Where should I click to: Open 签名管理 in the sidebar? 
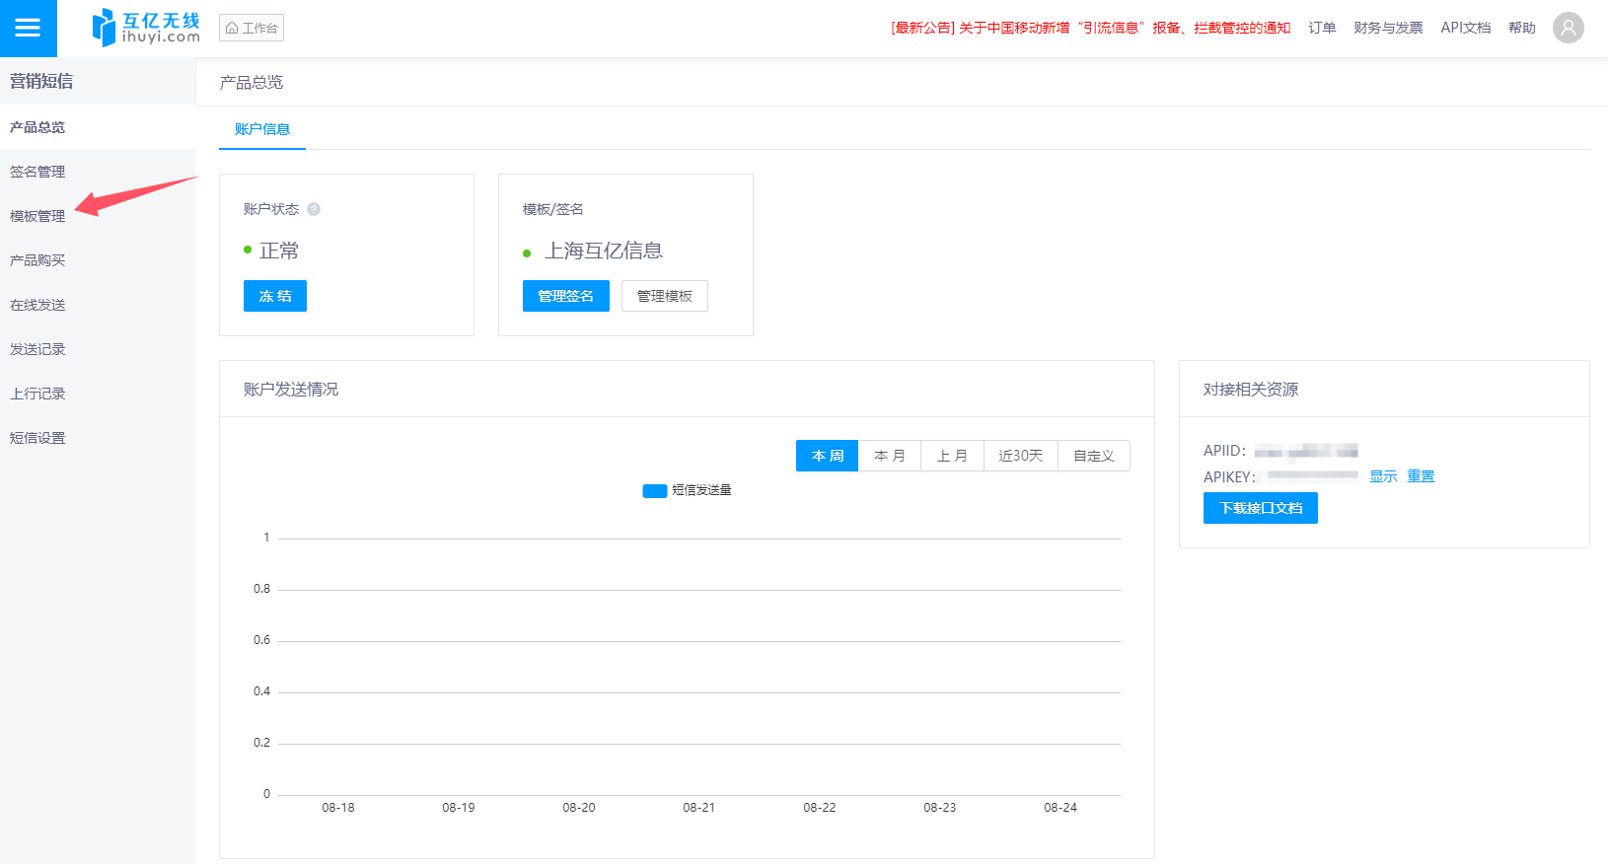37,172
